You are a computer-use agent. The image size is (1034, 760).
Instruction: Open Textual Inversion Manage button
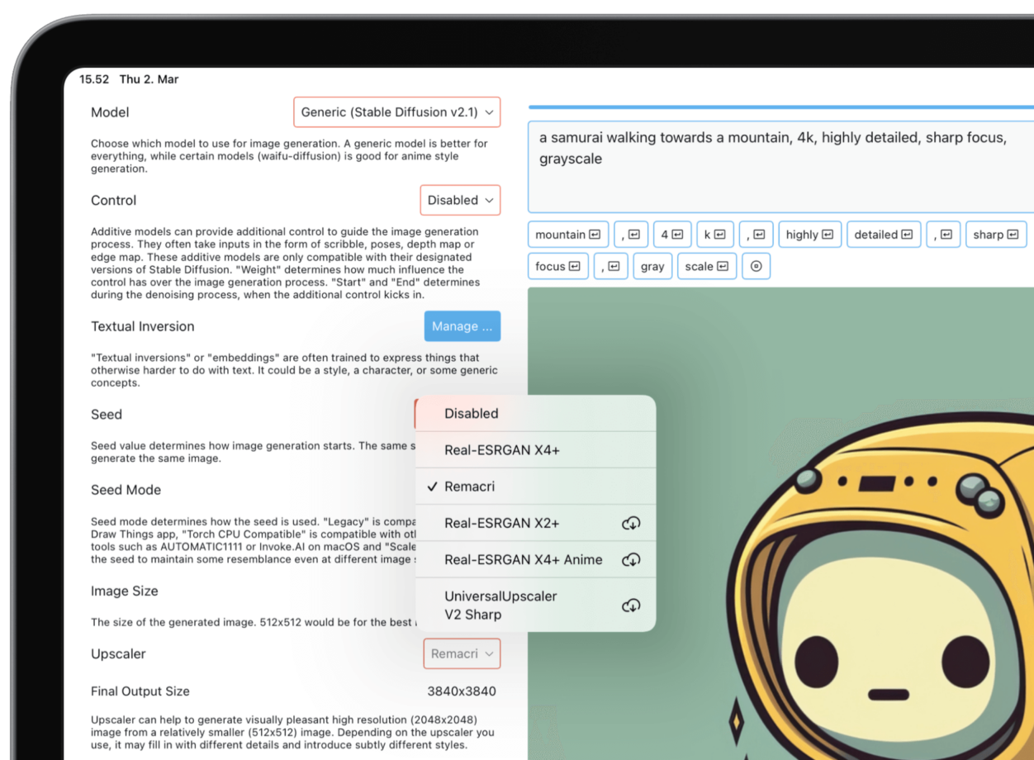[x=462, y=326]
